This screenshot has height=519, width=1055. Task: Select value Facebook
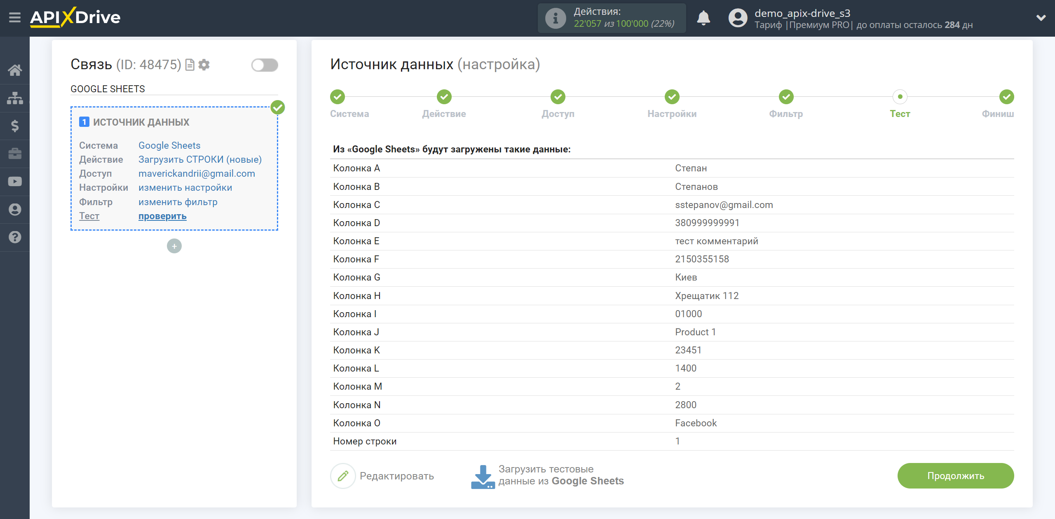(x=696, y=423)
